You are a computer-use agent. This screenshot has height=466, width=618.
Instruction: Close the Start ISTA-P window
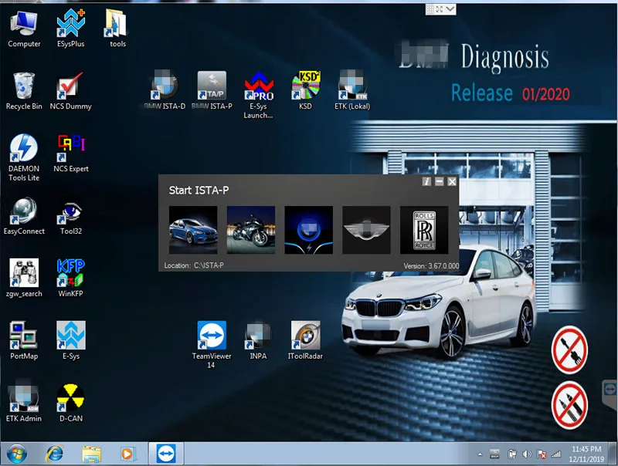pyautogui.click(x=452, y=181)
